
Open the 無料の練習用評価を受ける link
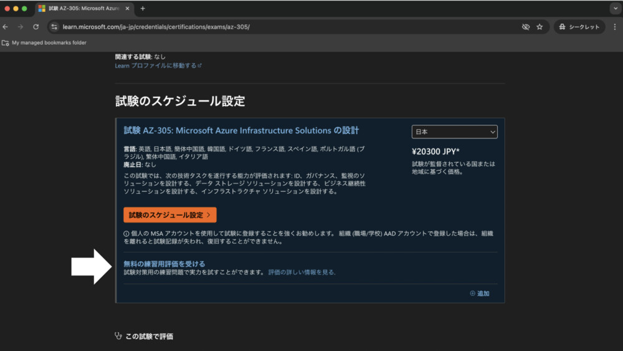point(164,264)
